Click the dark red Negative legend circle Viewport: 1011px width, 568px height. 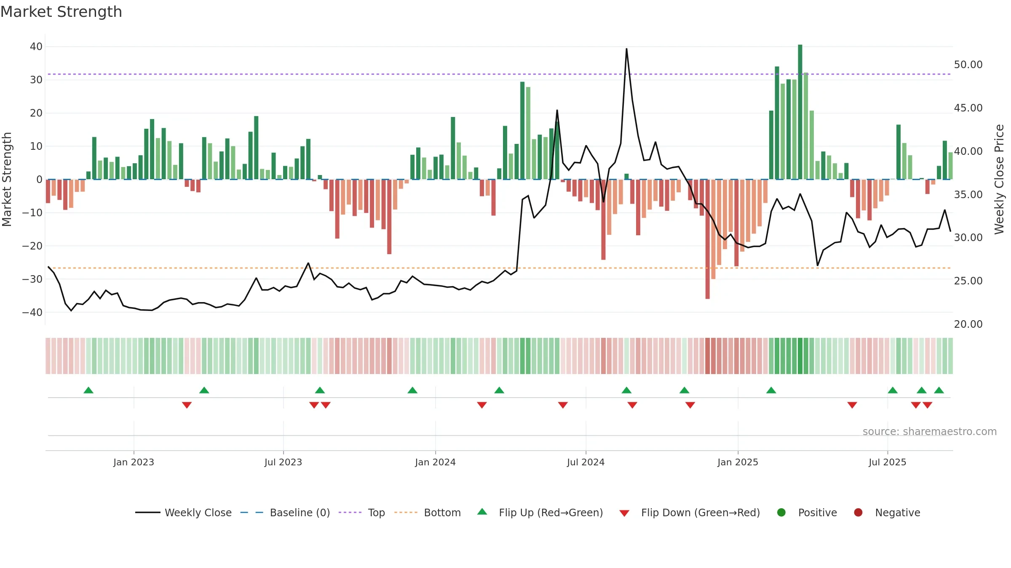[858, 512]
